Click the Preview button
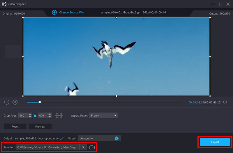Image resolution: width=233 pixels, height=153 pixels. coord(40,126)
